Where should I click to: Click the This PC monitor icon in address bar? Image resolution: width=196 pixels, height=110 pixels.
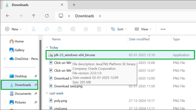61,16
